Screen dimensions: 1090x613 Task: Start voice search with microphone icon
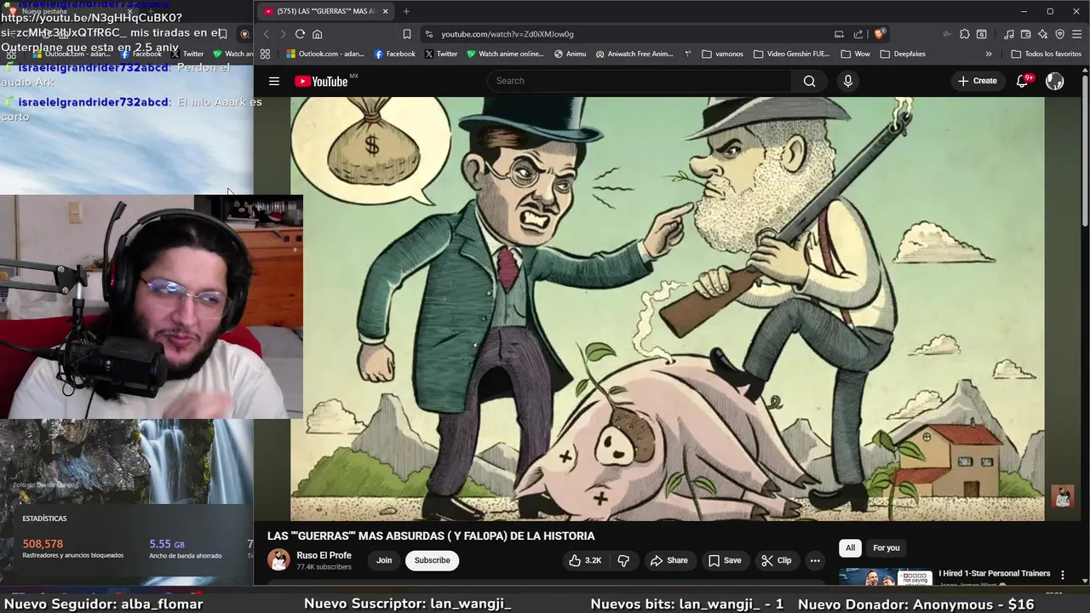coord(847,81)
